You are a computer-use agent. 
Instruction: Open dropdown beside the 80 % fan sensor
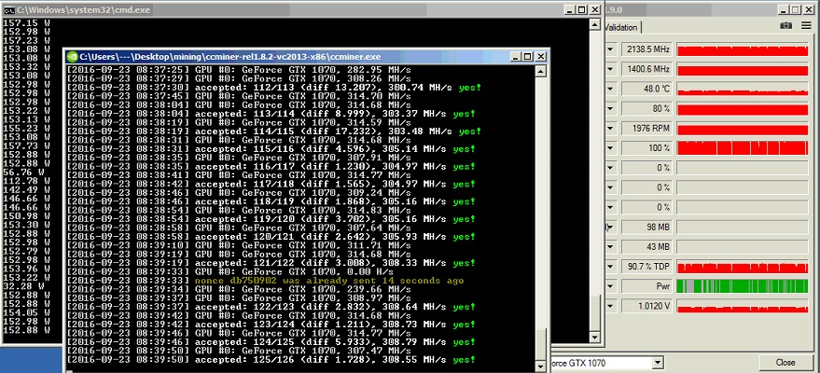[x=610, y=109]
